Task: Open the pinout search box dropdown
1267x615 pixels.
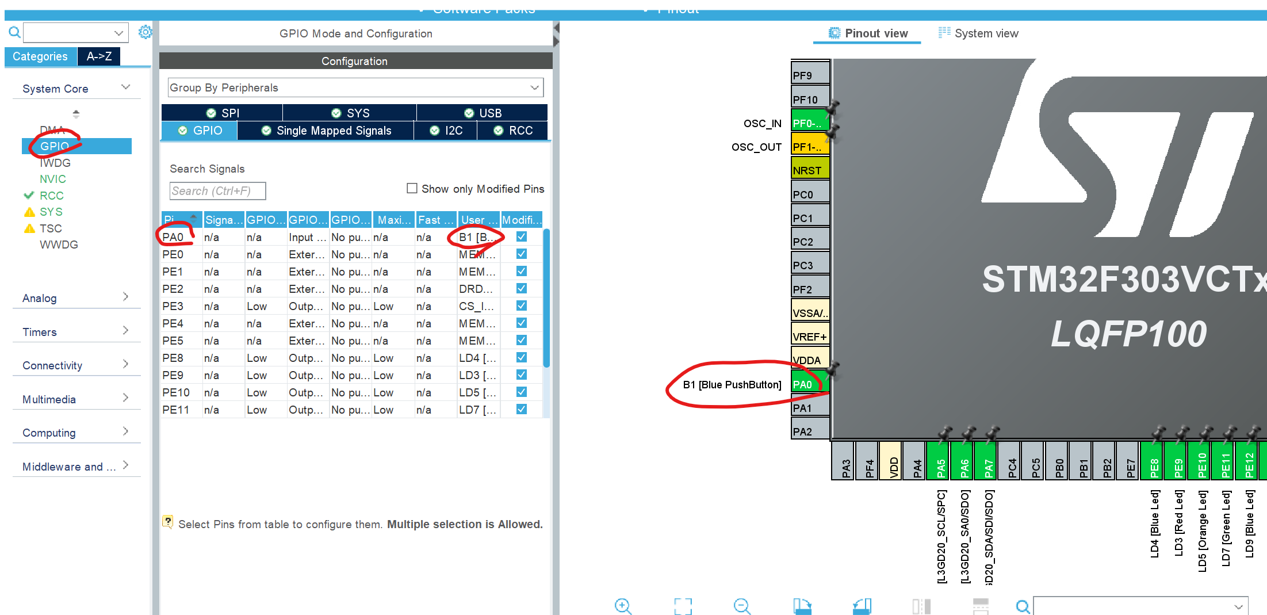Action: coord(1239,607)
